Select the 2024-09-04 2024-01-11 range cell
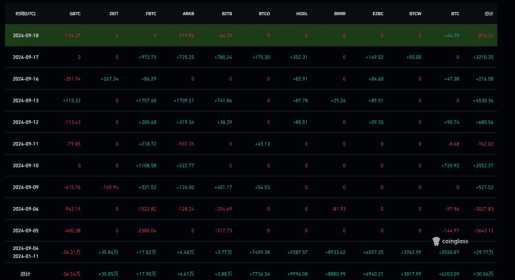Viewport: 515px width, 280px height. [26, 252]
